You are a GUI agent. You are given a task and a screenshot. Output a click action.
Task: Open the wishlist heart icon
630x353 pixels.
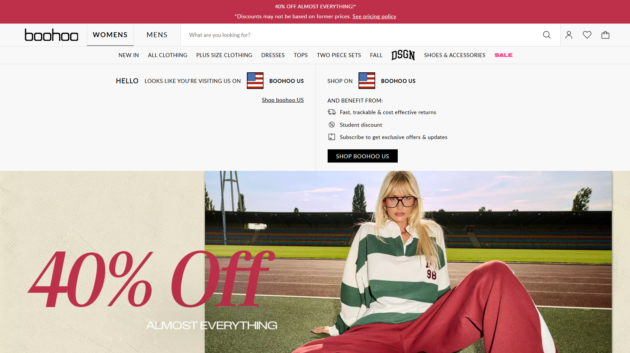[587, 35]
